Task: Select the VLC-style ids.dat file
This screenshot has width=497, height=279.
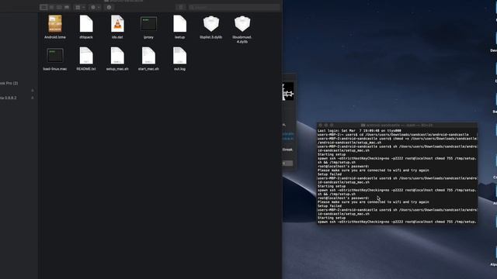Action: coord(117,24)
